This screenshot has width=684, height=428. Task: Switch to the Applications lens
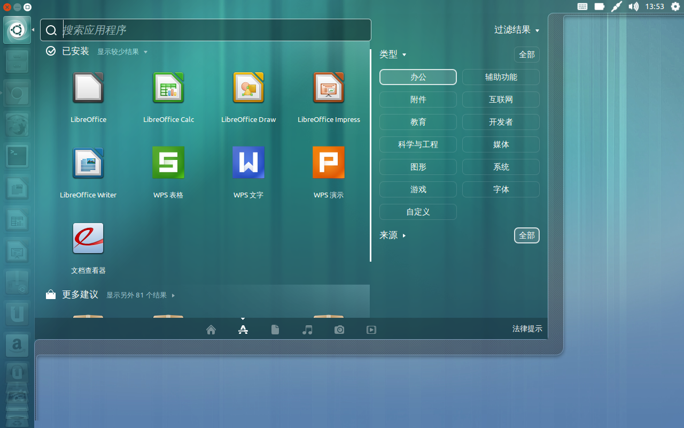click(x=243, y=330)
